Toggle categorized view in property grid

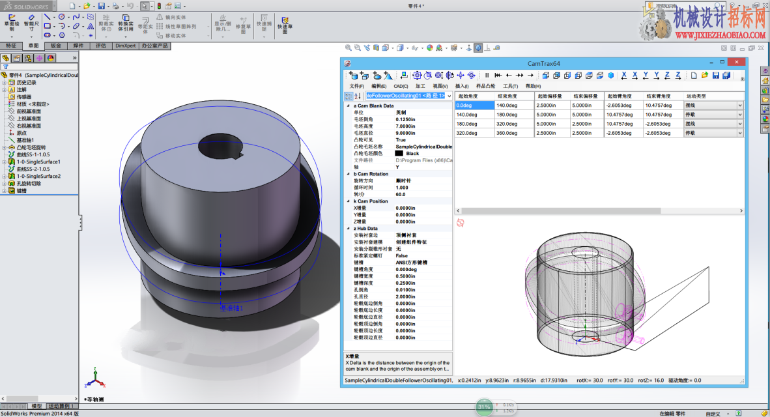(x=349, y=96)
